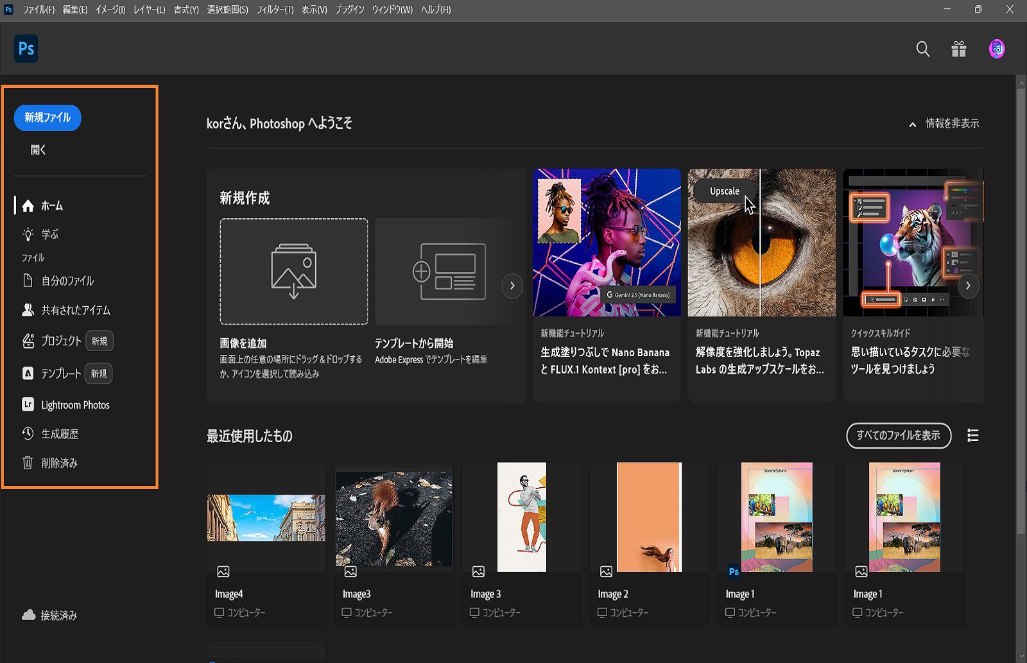Open 削除済み via the trash icon
Screen dimensions: 1027x663
tap(27, 462)
